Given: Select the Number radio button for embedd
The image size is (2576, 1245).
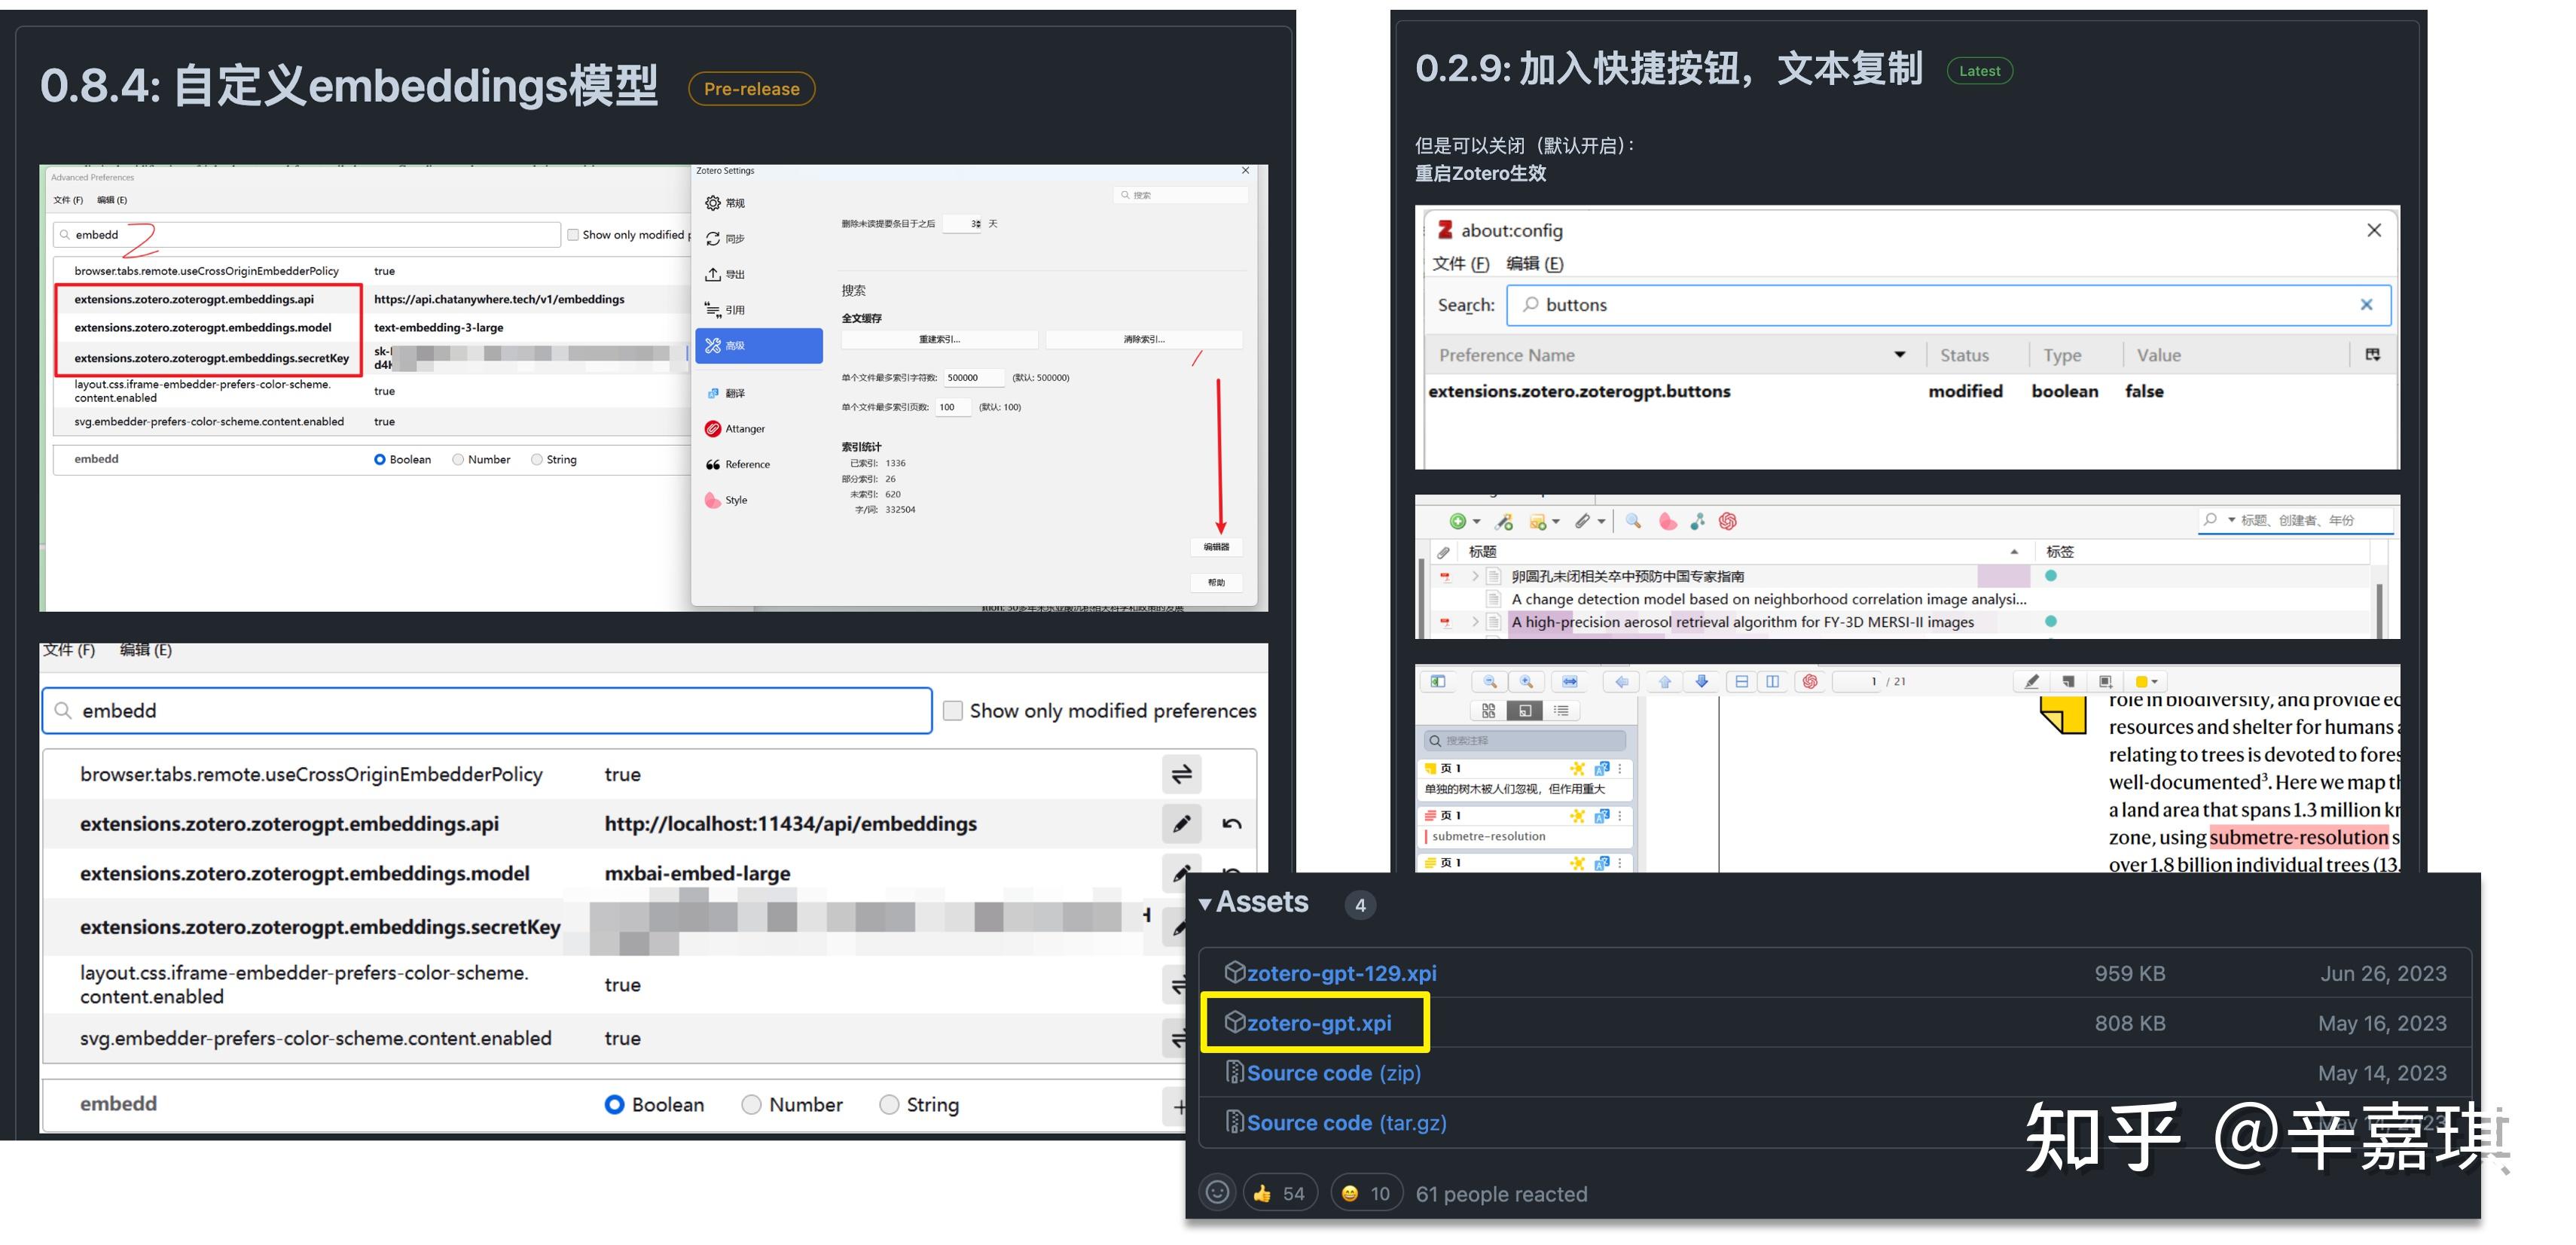Looking at the screenshot, I should [751, 1104].
